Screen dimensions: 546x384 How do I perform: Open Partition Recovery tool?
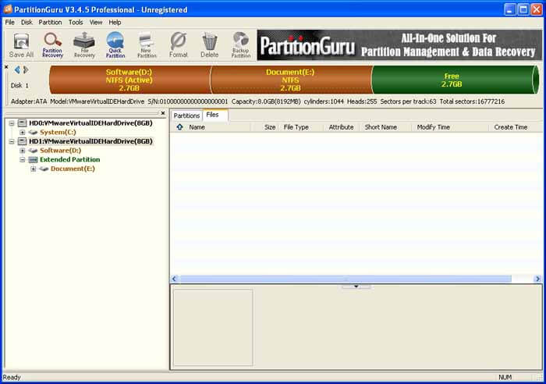[x=52, y=45]
